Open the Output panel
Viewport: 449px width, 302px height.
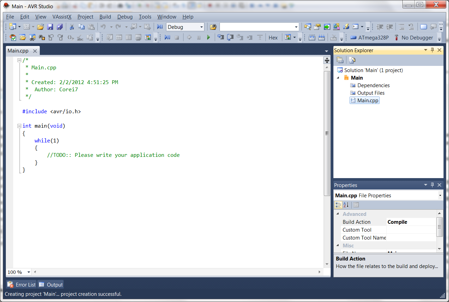tap(51, 284)
